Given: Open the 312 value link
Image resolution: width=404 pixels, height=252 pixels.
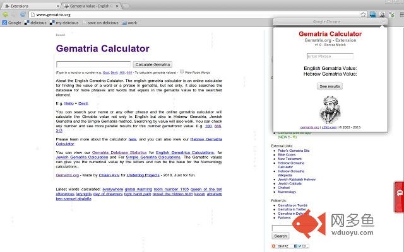Looking at the screenshot, I should (59, 130).
